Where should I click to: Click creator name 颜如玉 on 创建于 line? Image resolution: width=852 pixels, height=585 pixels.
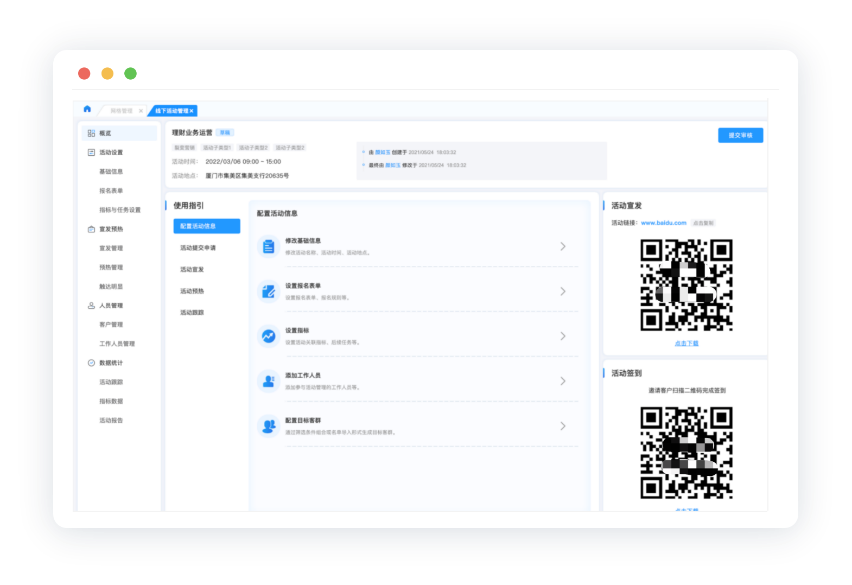[383, 152]
